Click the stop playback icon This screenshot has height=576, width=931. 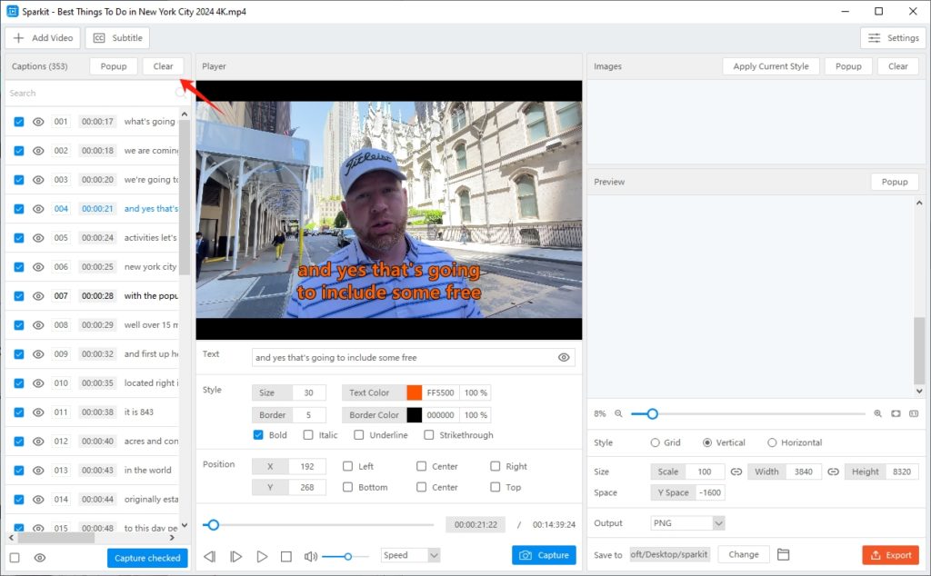click(x=285, y=556)
